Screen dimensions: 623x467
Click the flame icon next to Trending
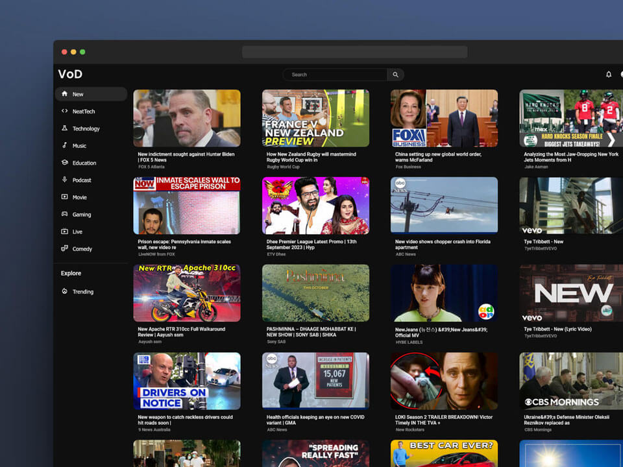(x=64, y=292)
